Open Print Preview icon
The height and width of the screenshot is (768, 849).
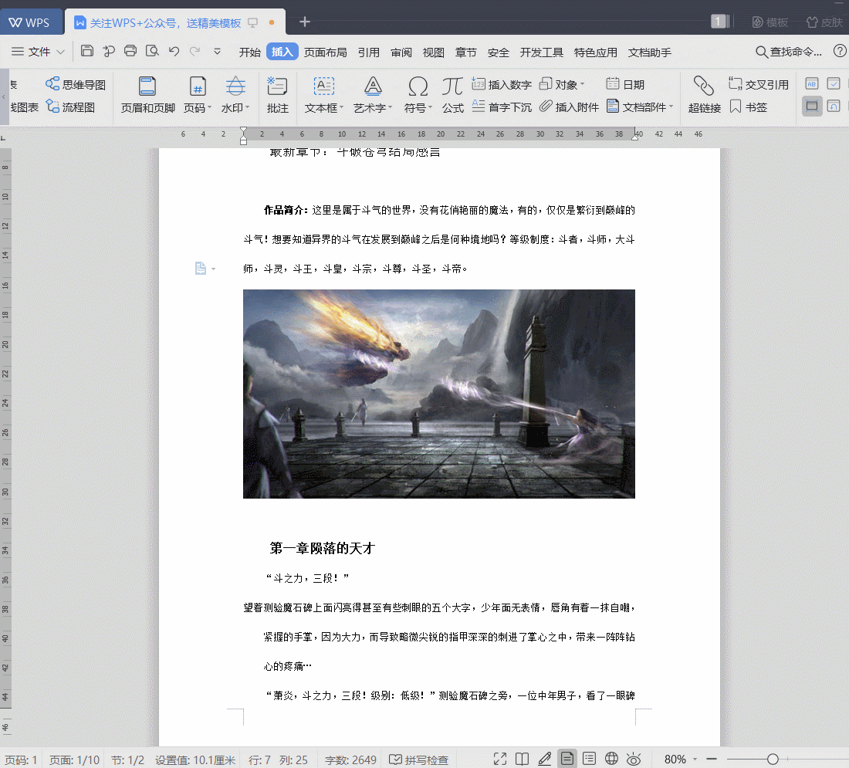click(152, 51)
